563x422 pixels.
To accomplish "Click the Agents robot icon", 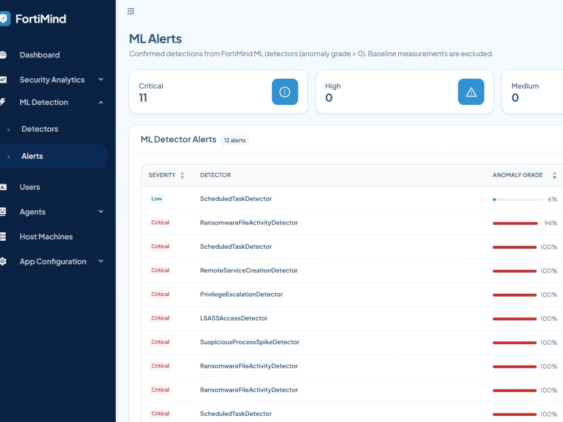I will (x=3, y=212).
